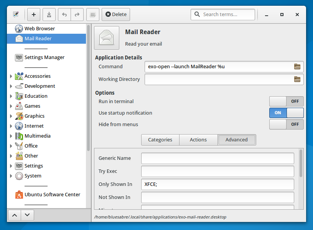Image resolution: width=313 pixels, height=230 pixels.
Task: Enable Run in terminal
Action: tap(286, 101)
